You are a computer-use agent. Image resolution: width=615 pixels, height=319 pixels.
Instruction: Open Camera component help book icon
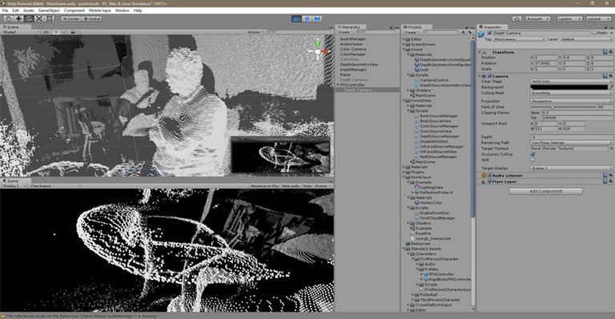(x=606, y=76)
